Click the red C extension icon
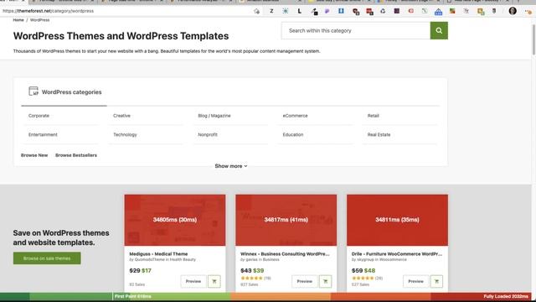536x302 pixels. tap(411, 11)
